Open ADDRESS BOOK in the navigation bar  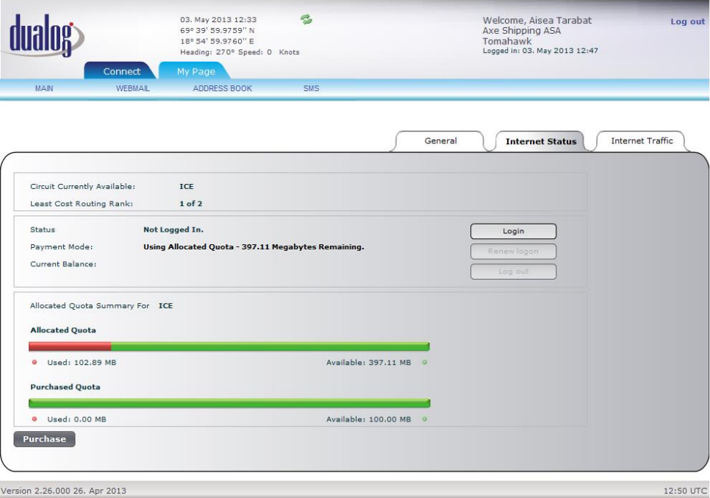point(222,88)
